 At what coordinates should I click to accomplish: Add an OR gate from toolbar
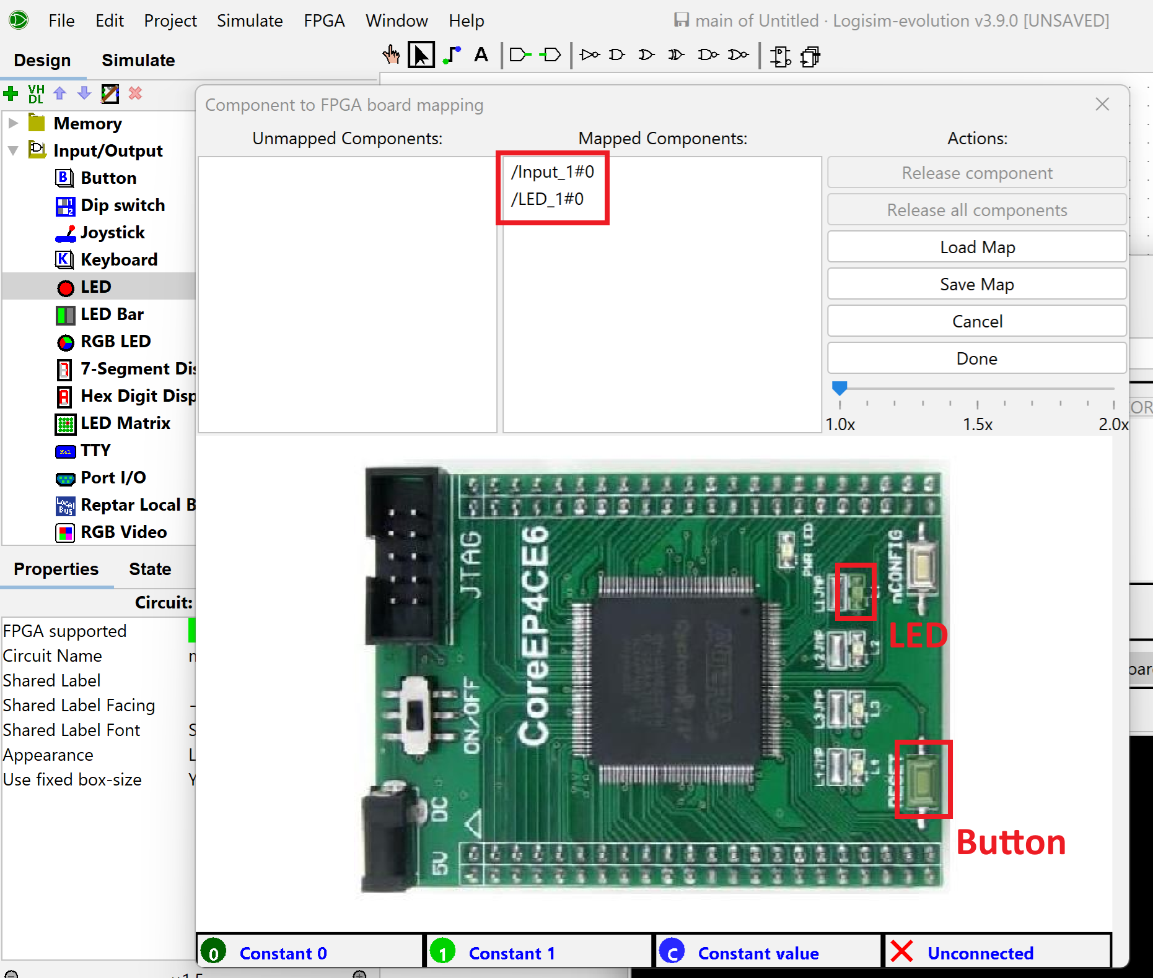[646, 56]
